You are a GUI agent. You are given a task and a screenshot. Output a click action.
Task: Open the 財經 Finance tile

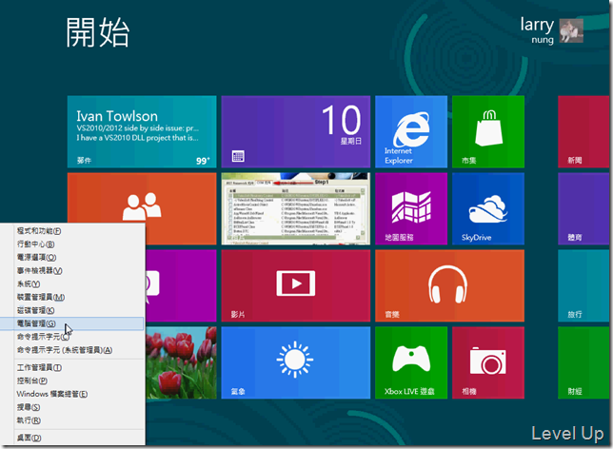coord(583,362)
